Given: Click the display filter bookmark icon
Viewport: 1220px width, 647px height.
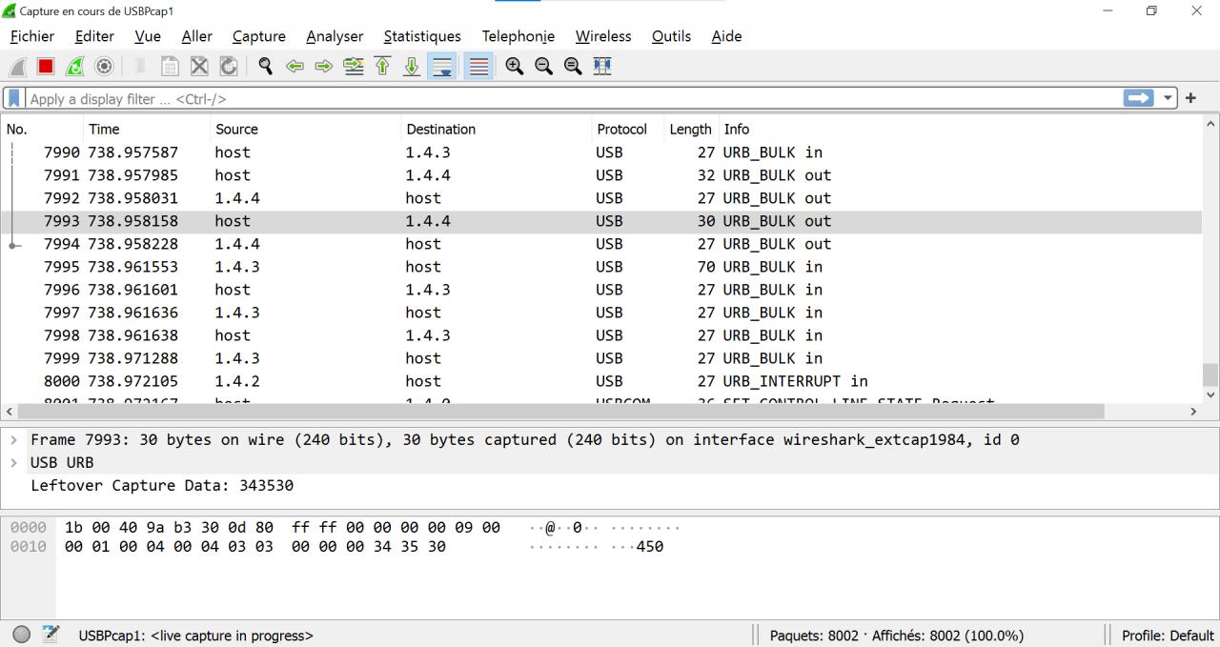Looking at the screenshot, I should pos(14,98).
